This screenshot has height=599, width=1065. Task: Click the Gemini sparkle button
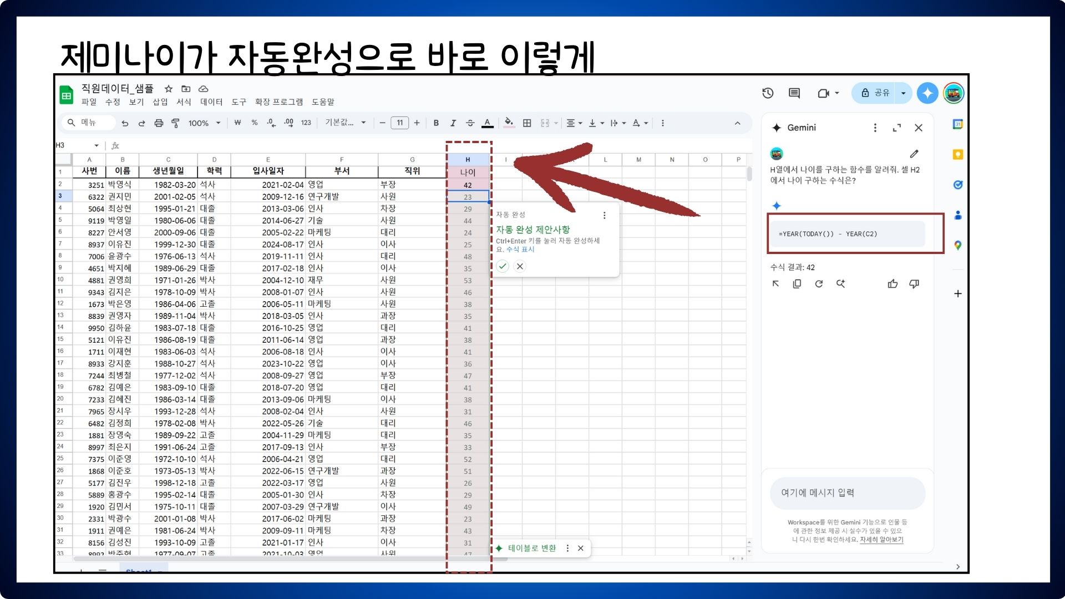tap(927, 93)
